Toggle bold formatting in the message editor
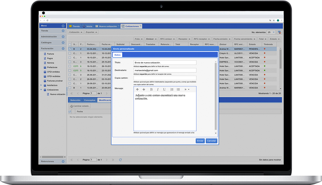 (x=151, y=89)
